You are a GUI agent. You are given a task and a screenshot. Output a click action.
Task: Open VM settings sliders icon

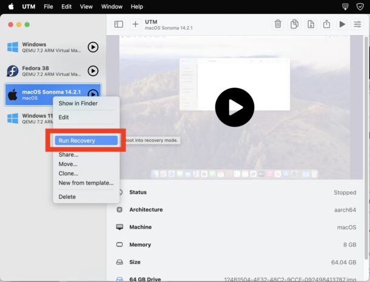tap(358, 24)
